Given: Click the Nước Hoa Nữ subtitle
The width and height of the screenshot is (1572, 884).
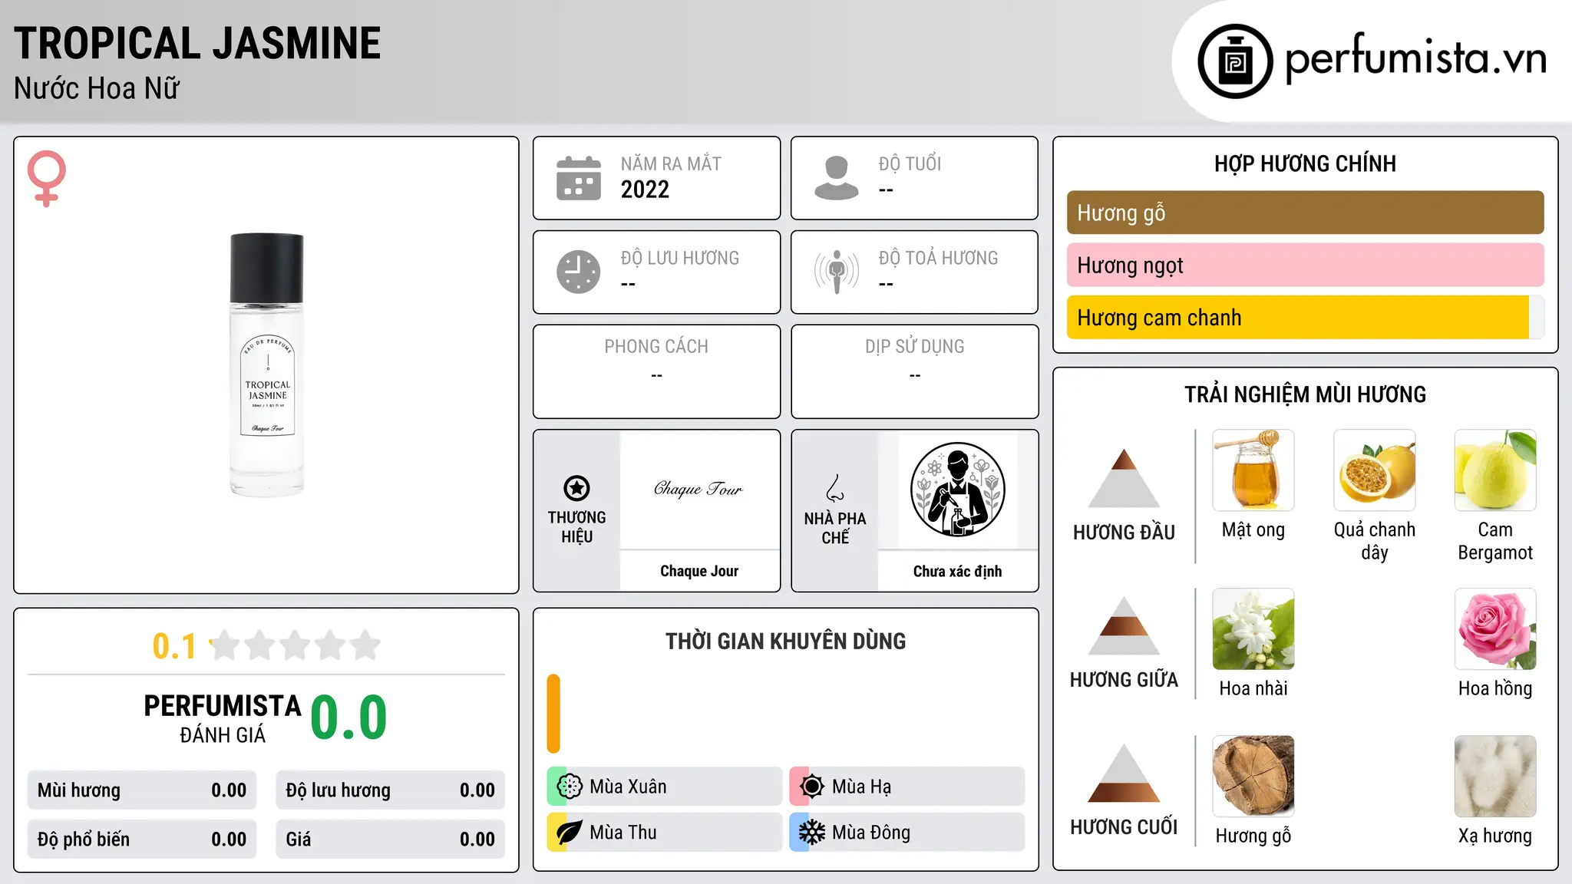Looking at the screenshot, I should coord(97,88).
